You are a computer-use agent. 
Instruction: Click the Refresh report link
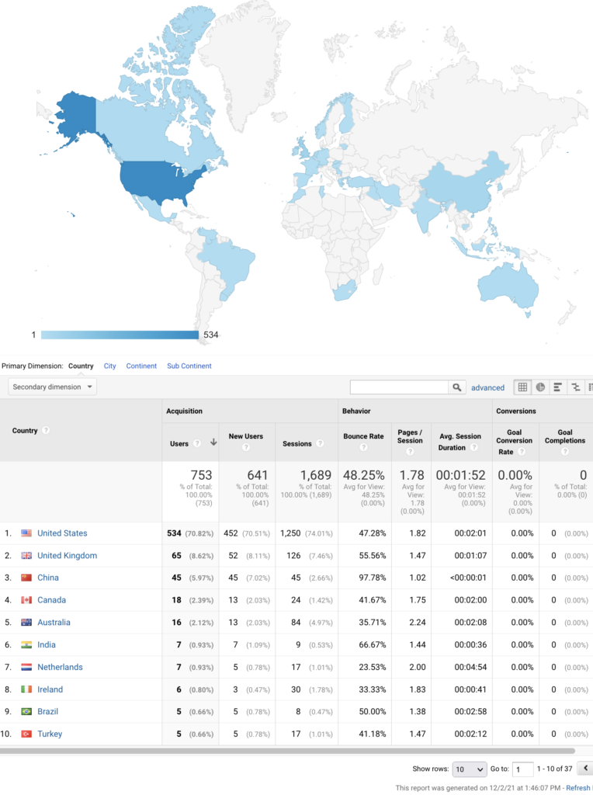coord(578,788)
